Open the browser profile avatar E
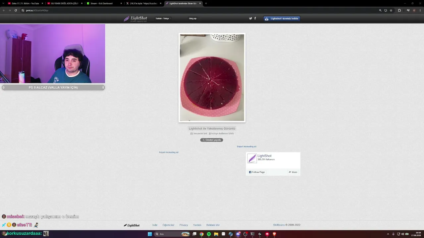The height and width of the screenshot is (238, 424). [x=414, y=10]
